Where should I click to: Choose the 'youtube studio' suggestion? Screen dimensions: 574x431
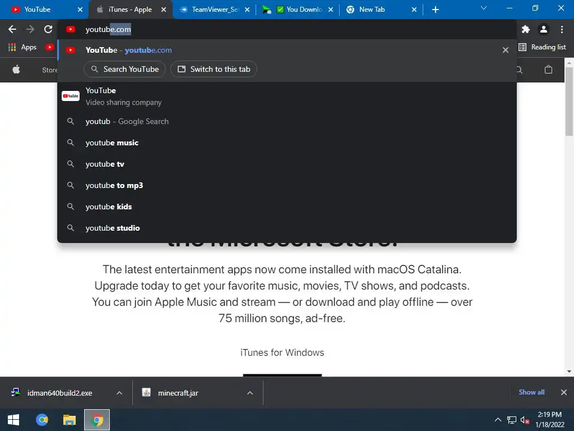click(287, 228)
